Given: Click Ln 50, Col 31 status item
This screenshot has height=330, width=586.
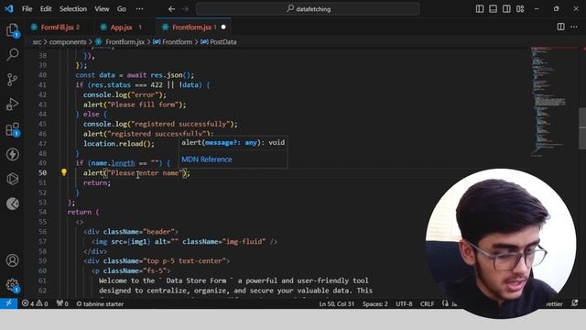Looking at the screenshot, I should point(336,303).
